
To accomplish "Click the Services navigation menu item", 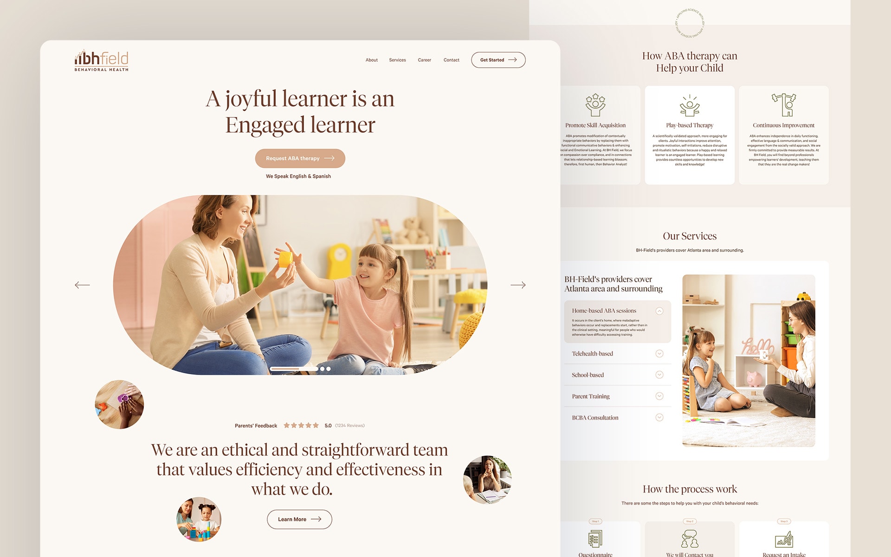I will pos(397,60).
